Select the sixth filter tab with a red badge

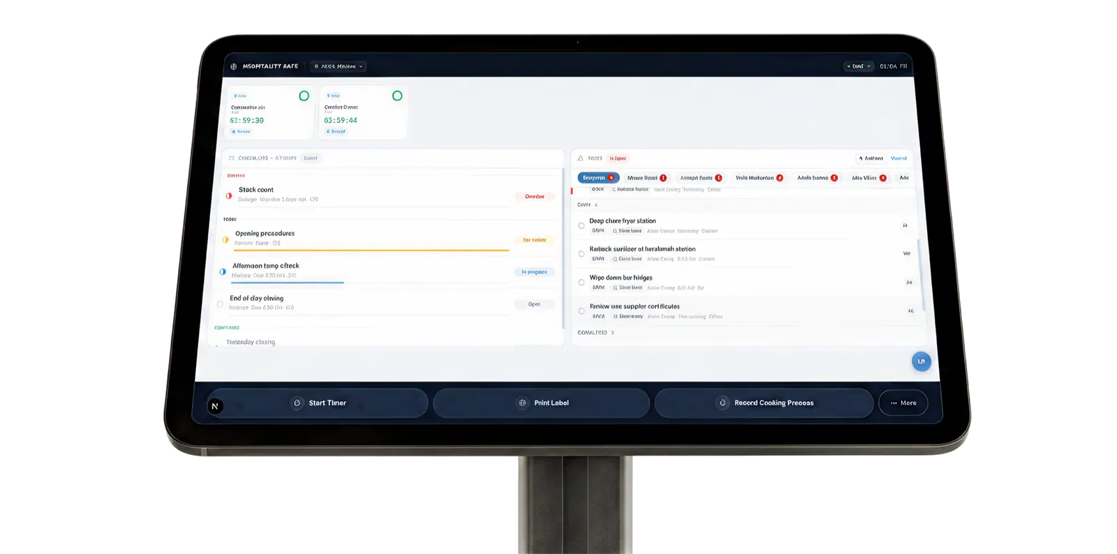(869, 178)
